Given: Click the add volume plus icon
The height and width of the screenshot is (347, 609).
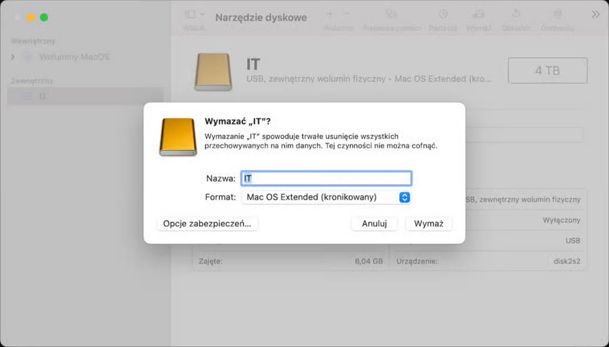Looking at the screenshot, I should 330,14.
